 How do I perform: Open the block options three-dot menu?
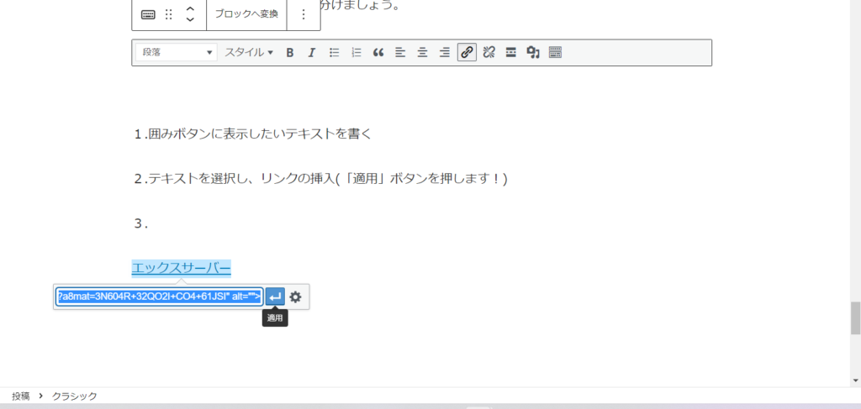pyautogui.click(x=304, y=14)
